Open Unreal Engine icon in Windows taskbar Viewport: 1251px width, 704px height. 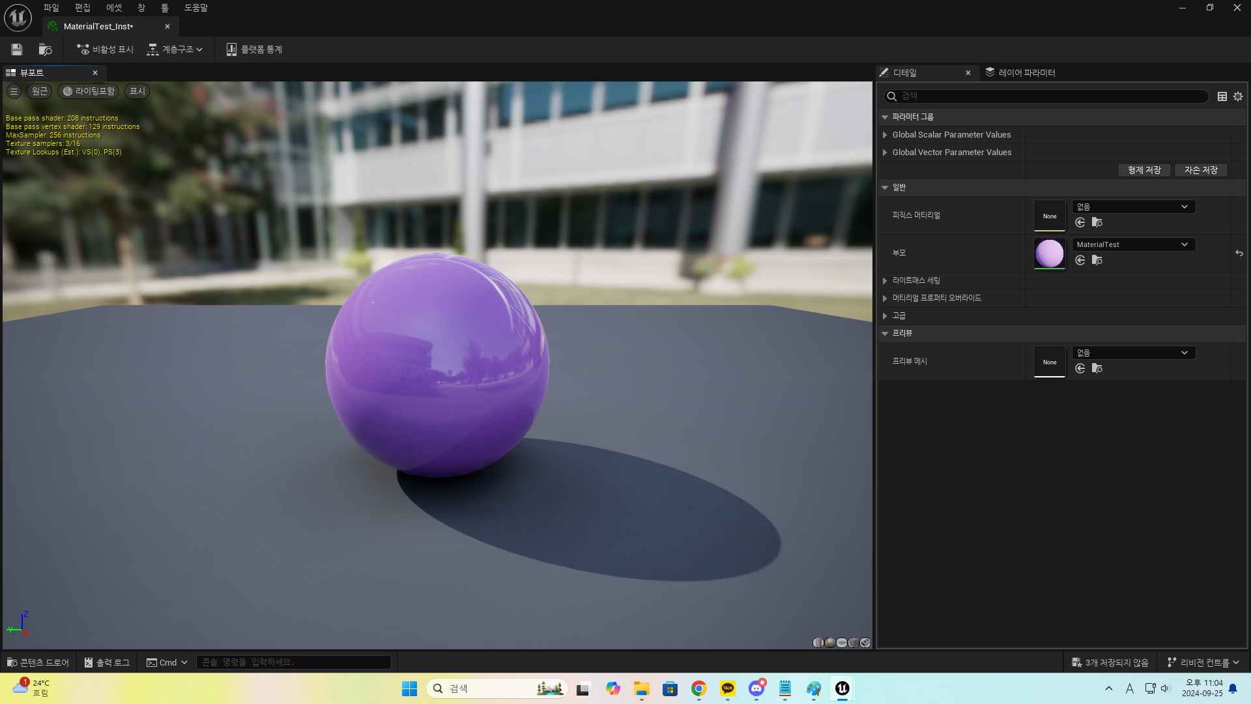coord(842,688)
